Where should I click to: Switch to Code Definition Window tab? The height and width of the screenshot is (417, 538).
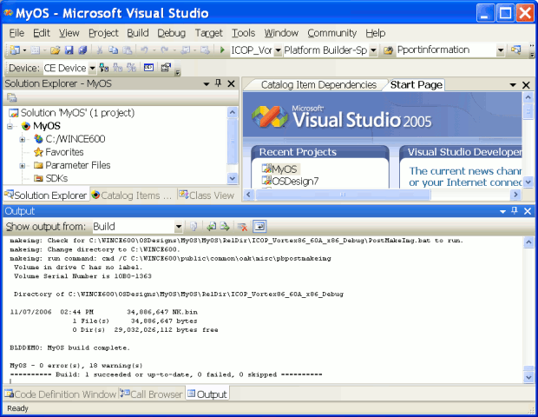61,394
